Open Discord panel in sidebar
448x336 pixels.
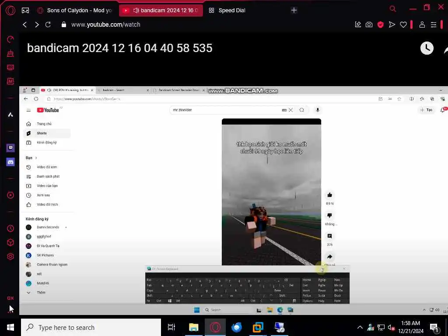tap(10, 162)
